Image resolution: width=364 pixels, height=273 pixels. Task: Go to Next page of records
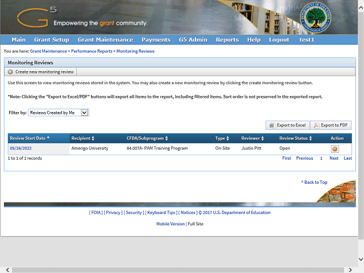click(334, 158)
